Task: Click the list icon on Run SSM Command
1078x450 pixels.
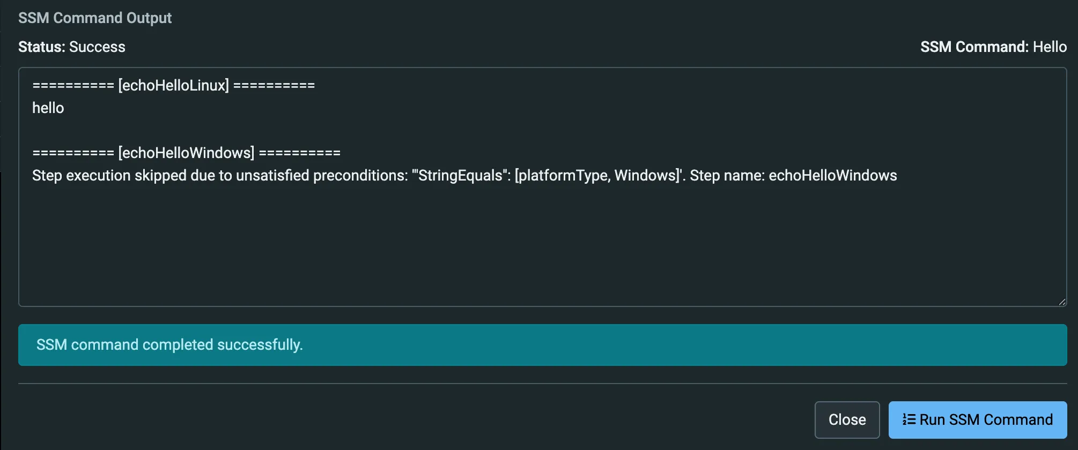Action: coord(909,419)
